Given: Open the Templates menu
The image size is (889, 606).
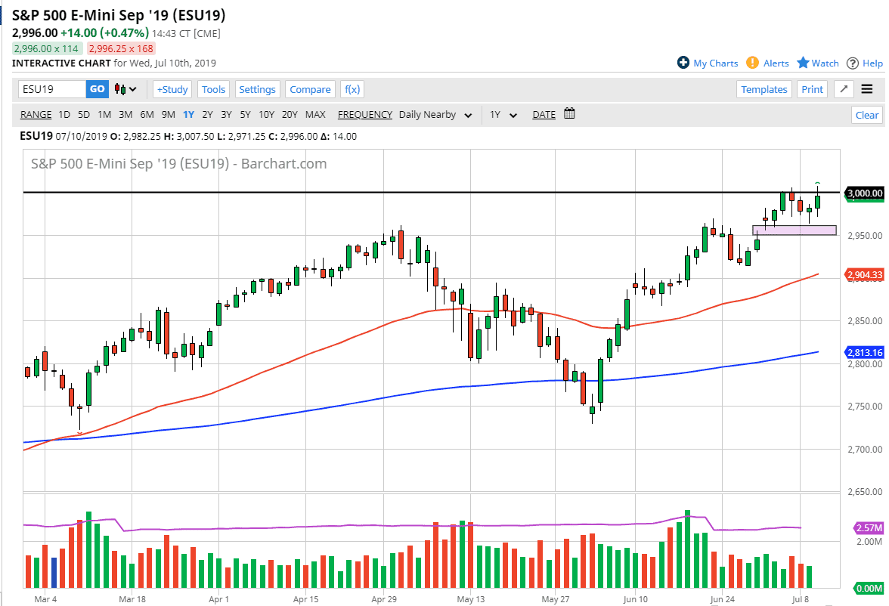Looking at the screenshot, I should point(764,89).
